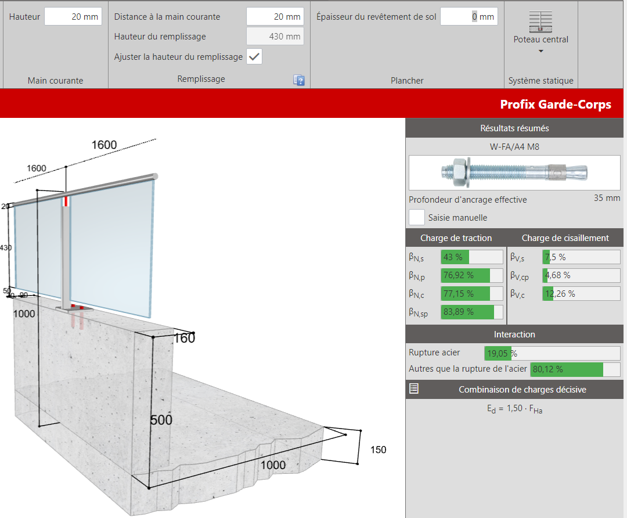
Task: Click the Rupture acier 19,05 % bar
Action: coord(552,353)
